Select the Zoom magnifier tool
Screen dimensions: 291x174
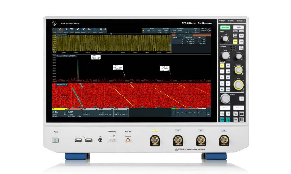tap(66, 30)
